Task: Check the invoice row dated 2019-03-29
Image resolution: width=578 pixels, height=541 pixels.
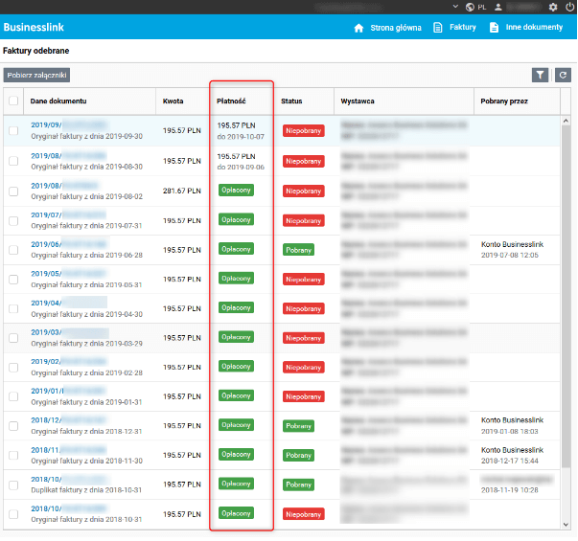Action: (13, 338)
